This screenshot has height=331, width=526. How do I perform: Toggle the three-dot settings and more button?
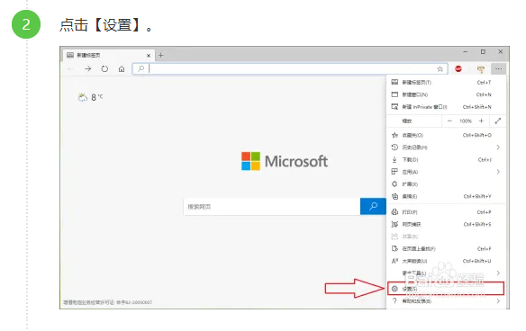[498, 69]
